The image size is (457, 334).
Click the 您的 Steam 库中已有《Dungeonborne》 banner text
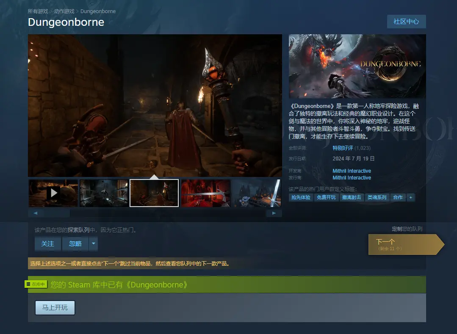tap(119, 284)
